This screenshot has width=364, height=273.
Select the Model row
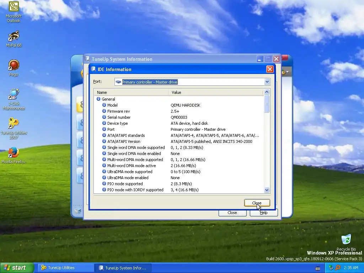(179, 105)
